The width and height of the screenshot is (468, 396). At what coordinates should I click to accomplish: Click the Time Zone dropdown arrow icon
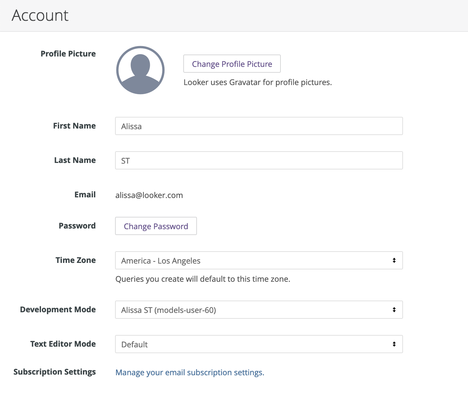pos(394,260)
